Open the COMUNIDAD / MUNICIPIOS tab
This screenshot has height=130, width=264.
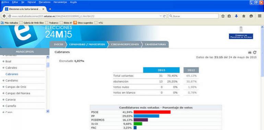pos(87,44)
